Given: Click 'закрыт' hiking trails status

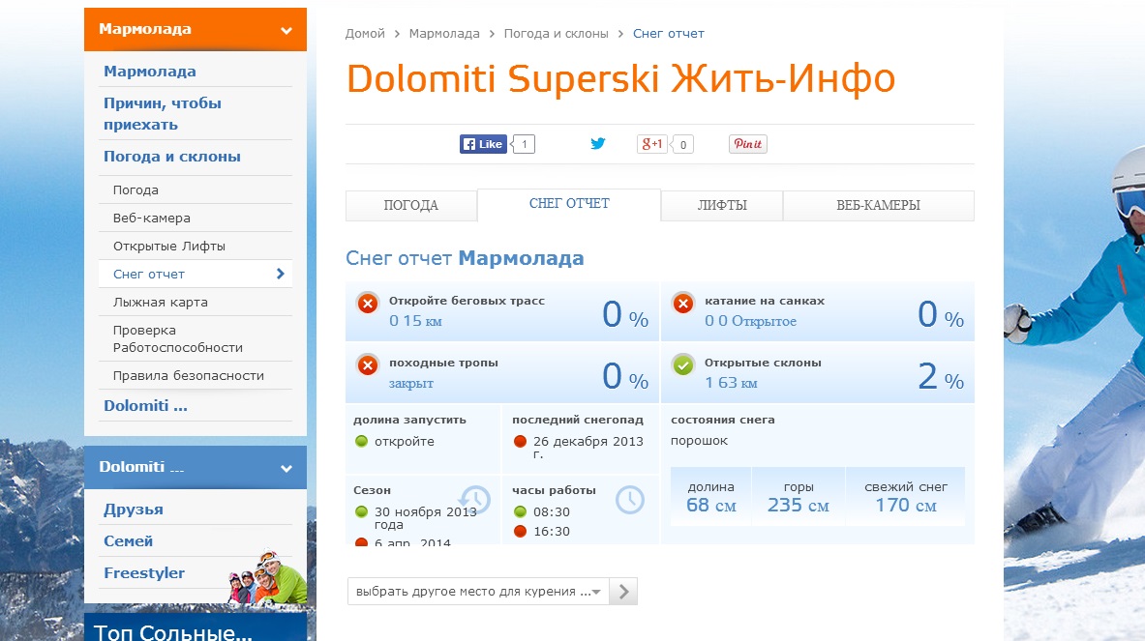Looking at the screenshot, I should click(x=411, y=384).
